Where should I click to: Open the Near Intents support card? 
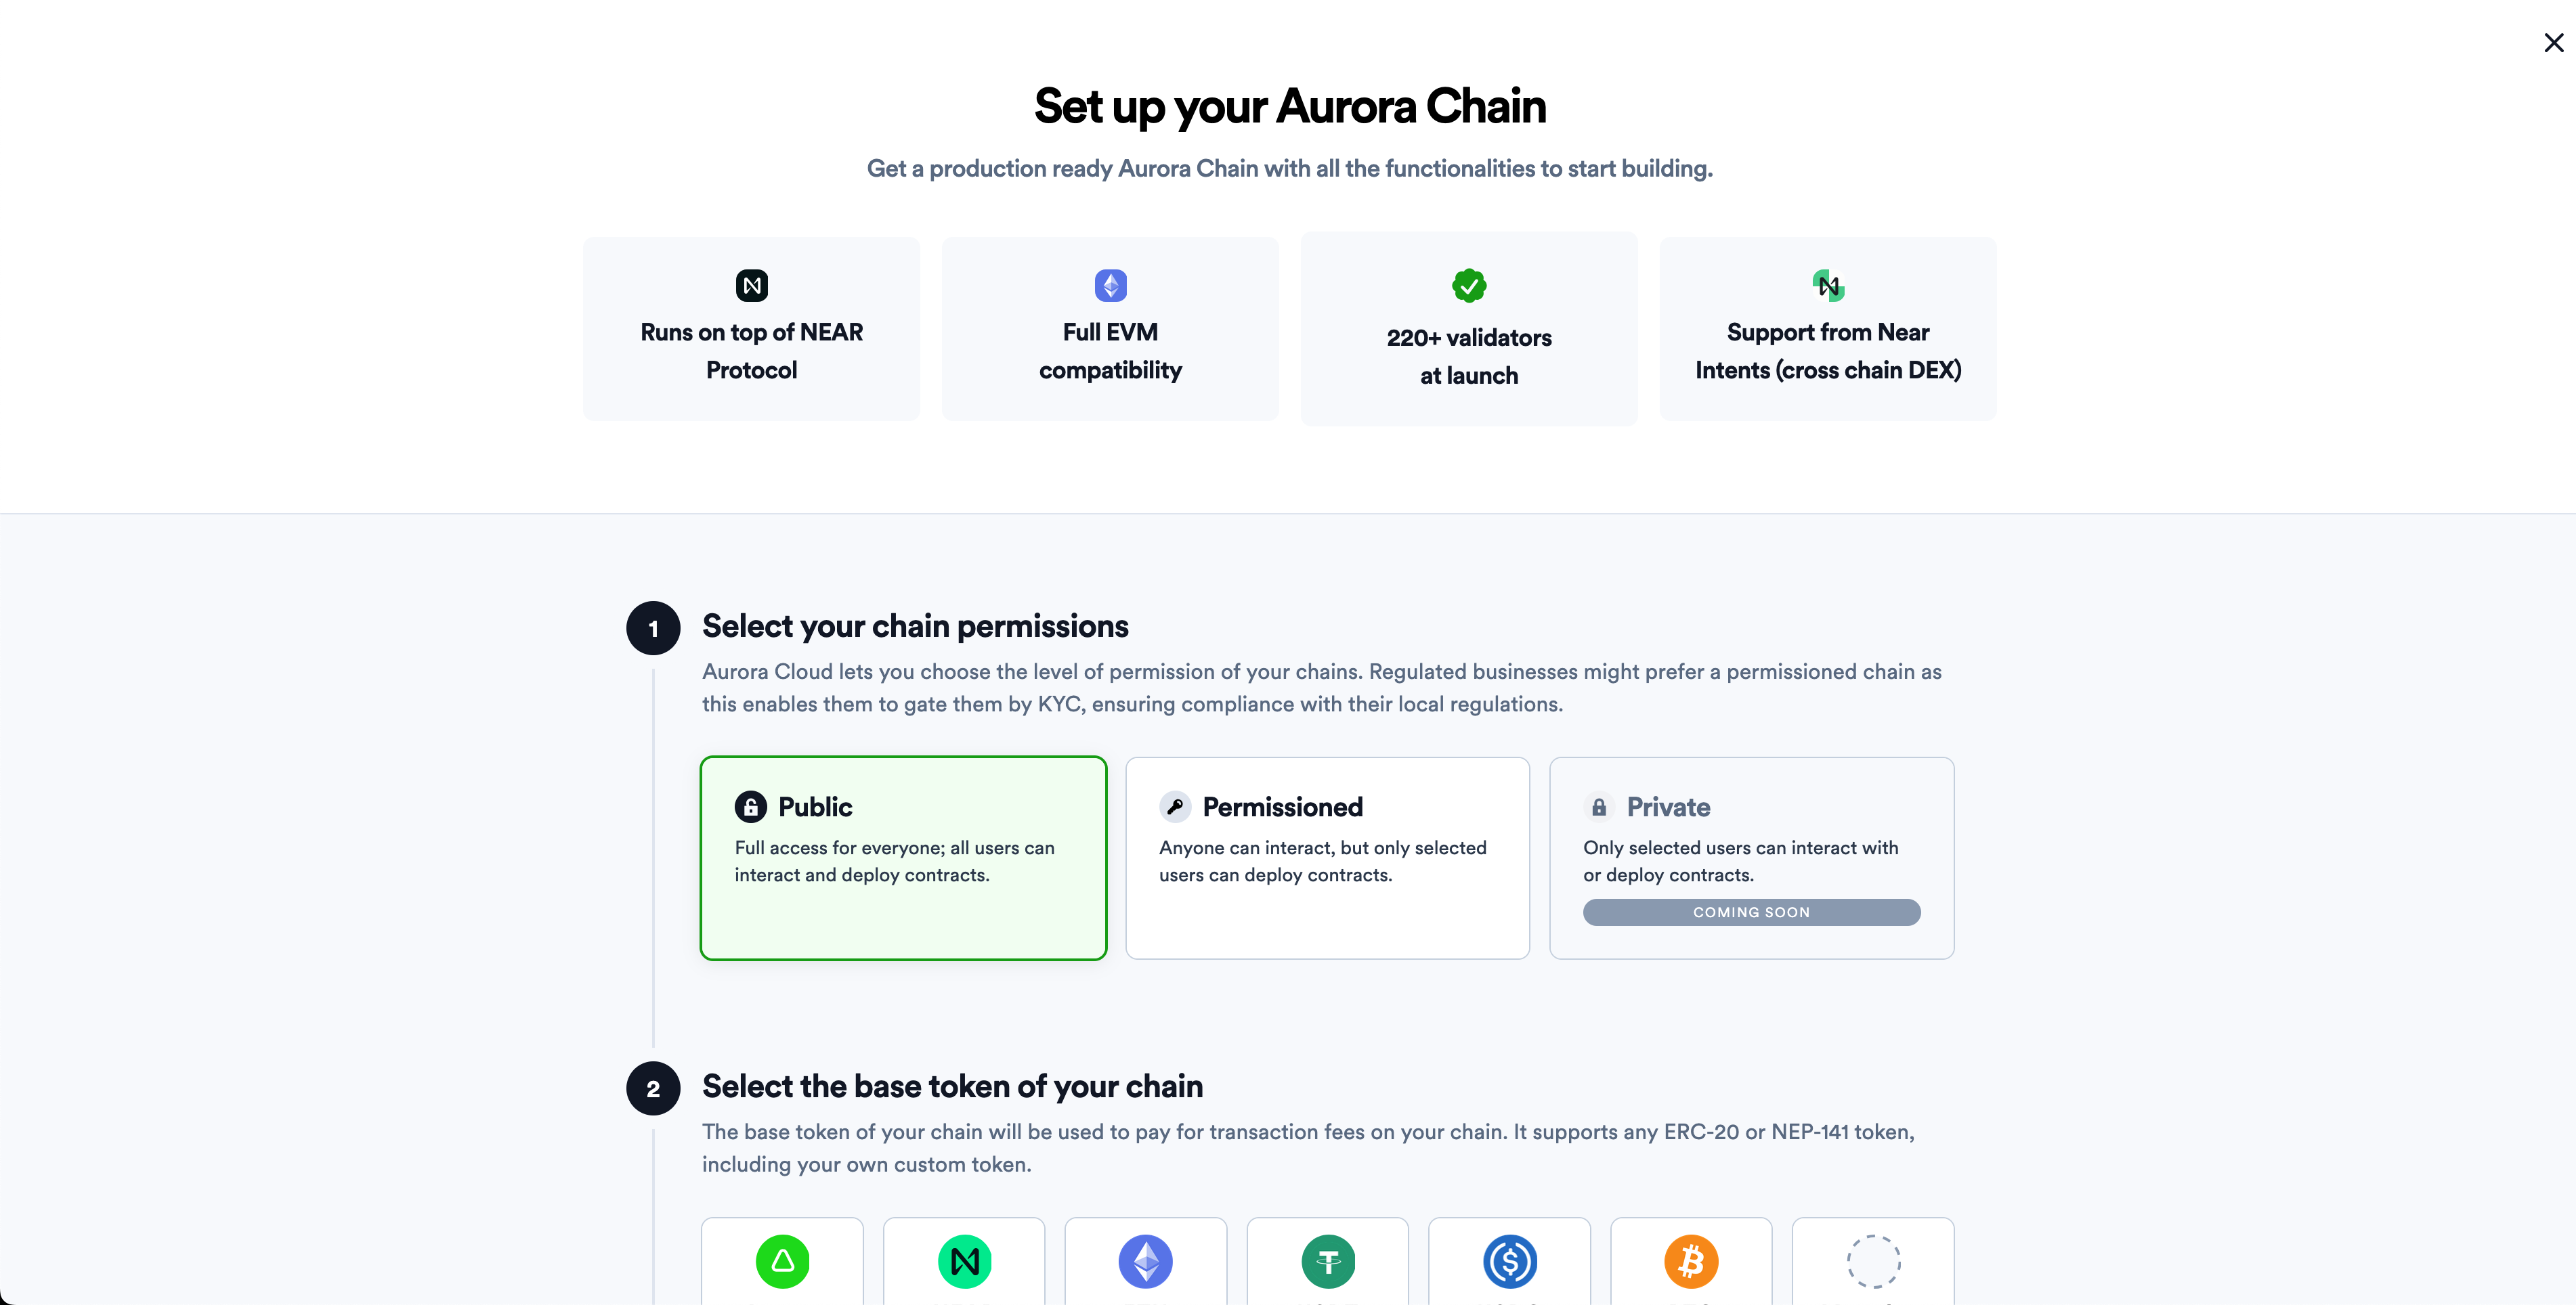(1828, 328)
